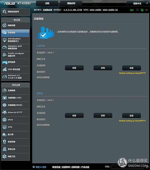Click the LAN settings icon

(4, 98)
